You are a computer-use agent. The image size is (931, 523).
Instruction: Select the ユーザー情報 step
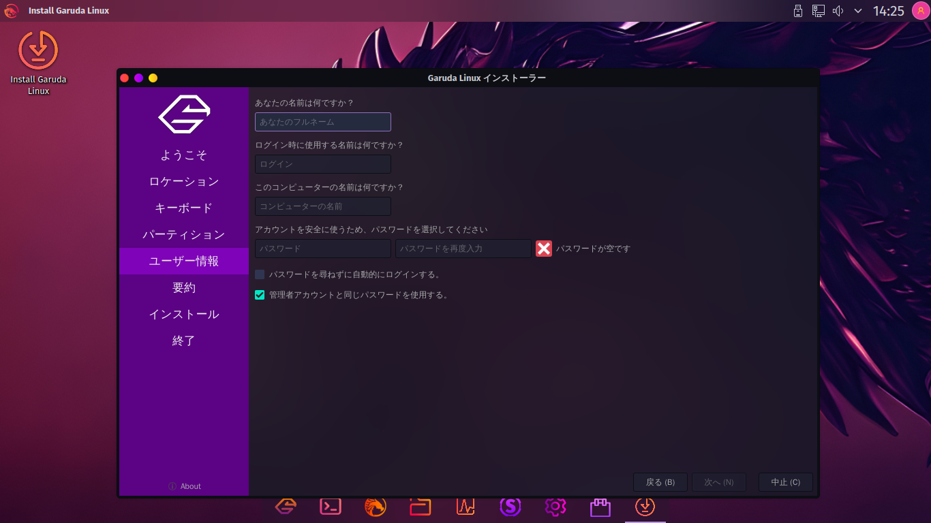click(184, 261)
